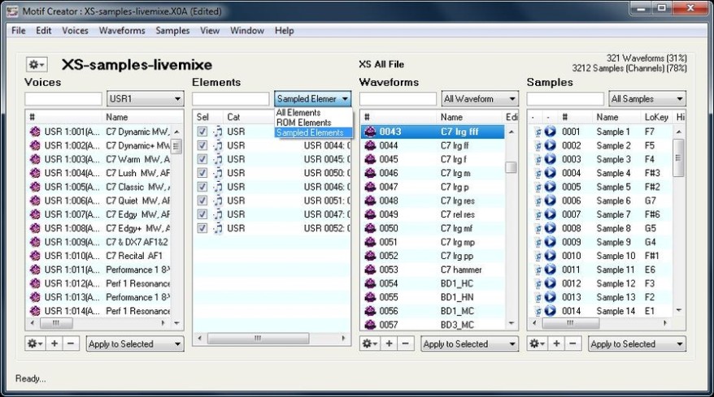Uncheck the element row showing USR 0047
Screen dimensions: 714x397
(202, 214)
